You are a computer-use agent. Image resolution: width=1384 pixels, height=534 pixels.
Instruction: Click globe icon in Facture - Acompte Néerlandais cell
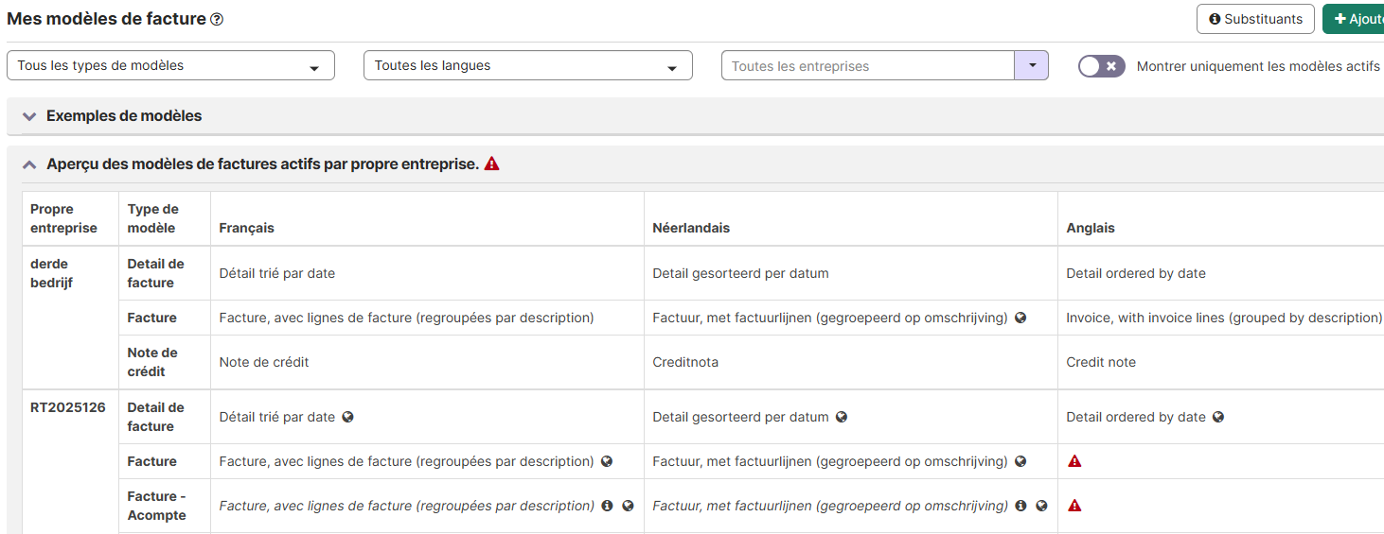(x=1041, y=506)
